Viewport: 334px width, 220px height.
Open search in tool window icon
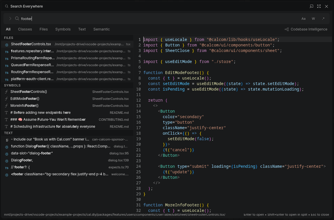click(311, 6)
